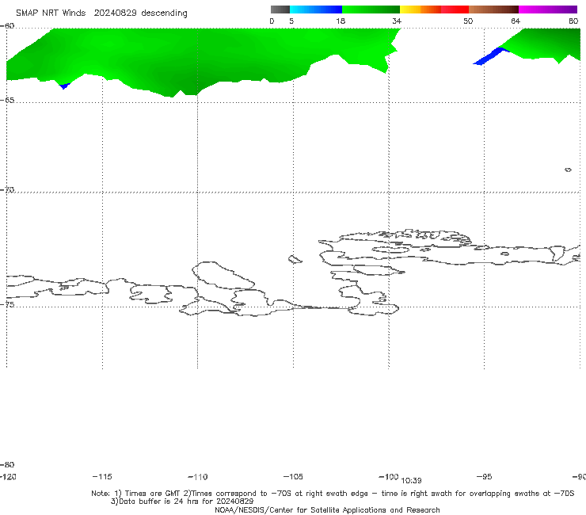Click the blue wind streak near -95 longitude
Image resolution: width=586 pixels, height=515 pixels.
[x=491, y=56]
